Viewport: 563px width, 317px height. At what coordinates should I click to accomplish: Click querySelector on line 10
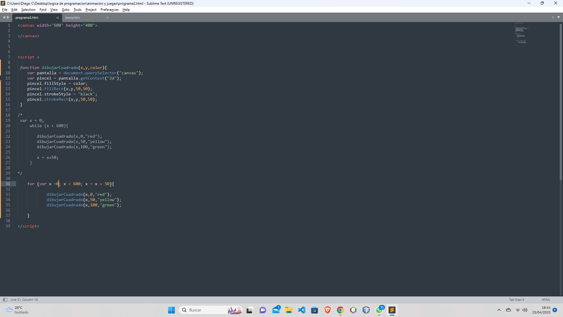[x=101, y=73]
